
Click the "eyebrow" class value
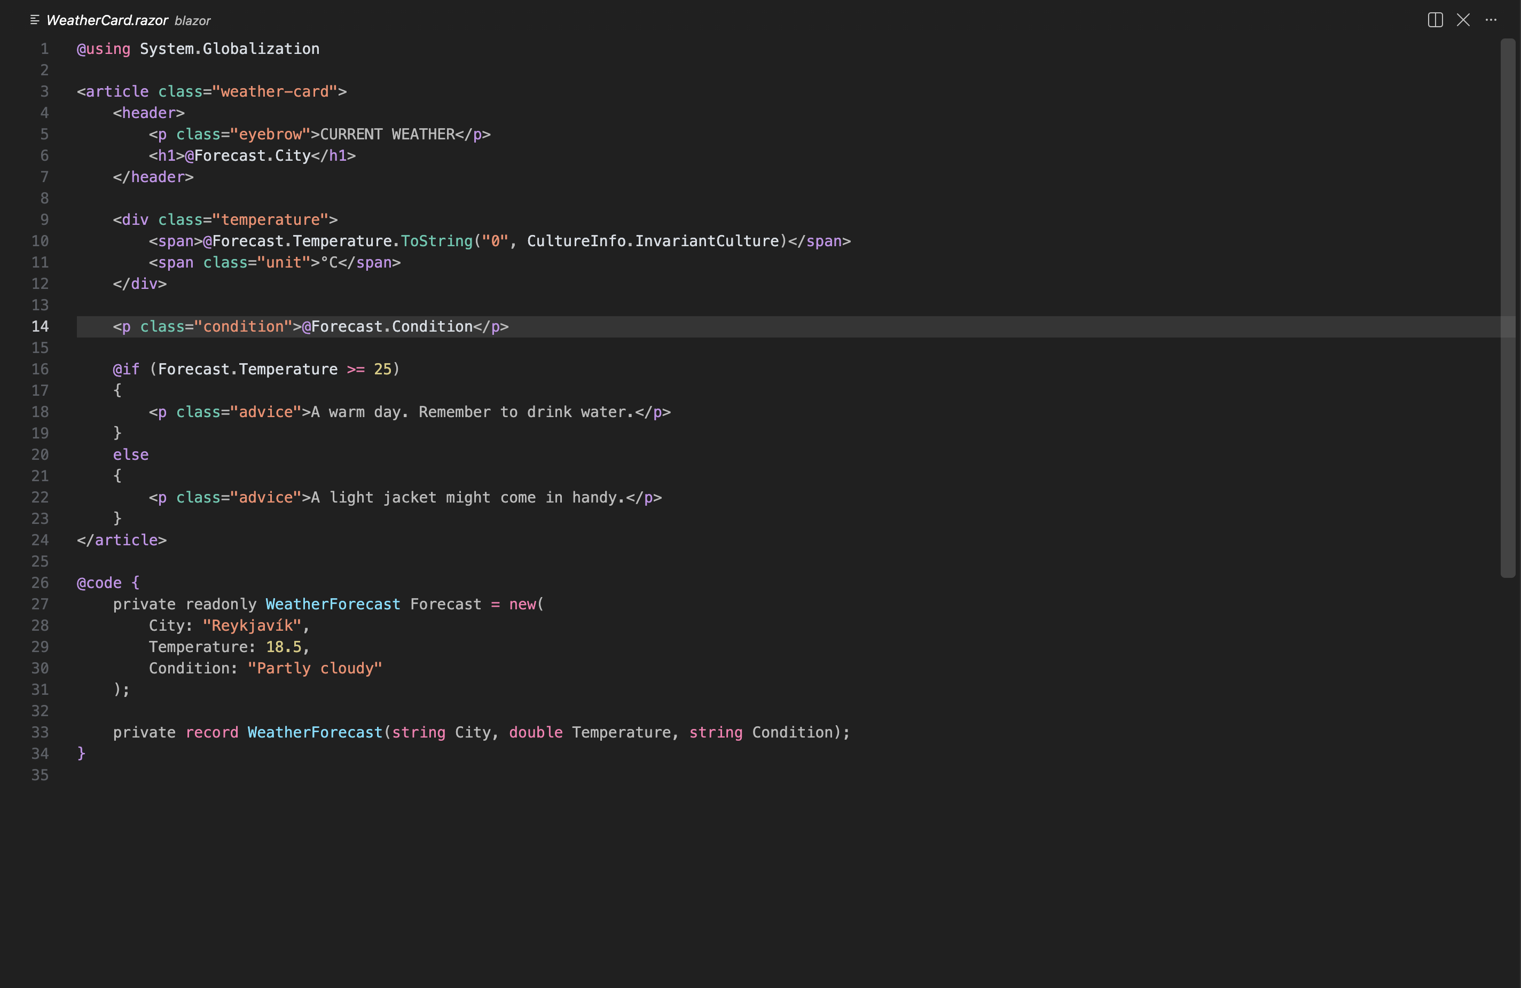click(x=270, y=134)
